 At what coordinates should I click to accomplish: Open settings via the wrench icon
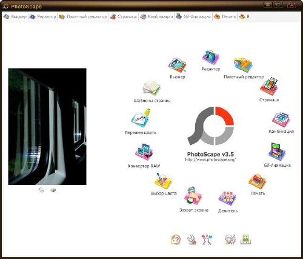(x=191, y=240)
